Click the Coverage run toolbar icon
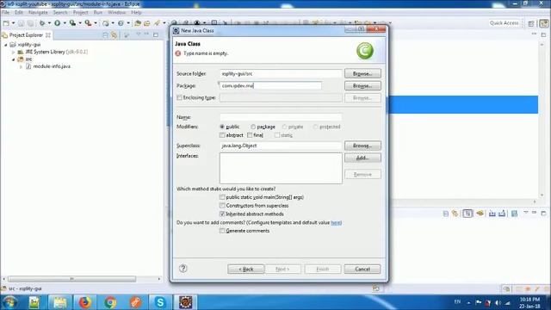 (x=72, y=23)
